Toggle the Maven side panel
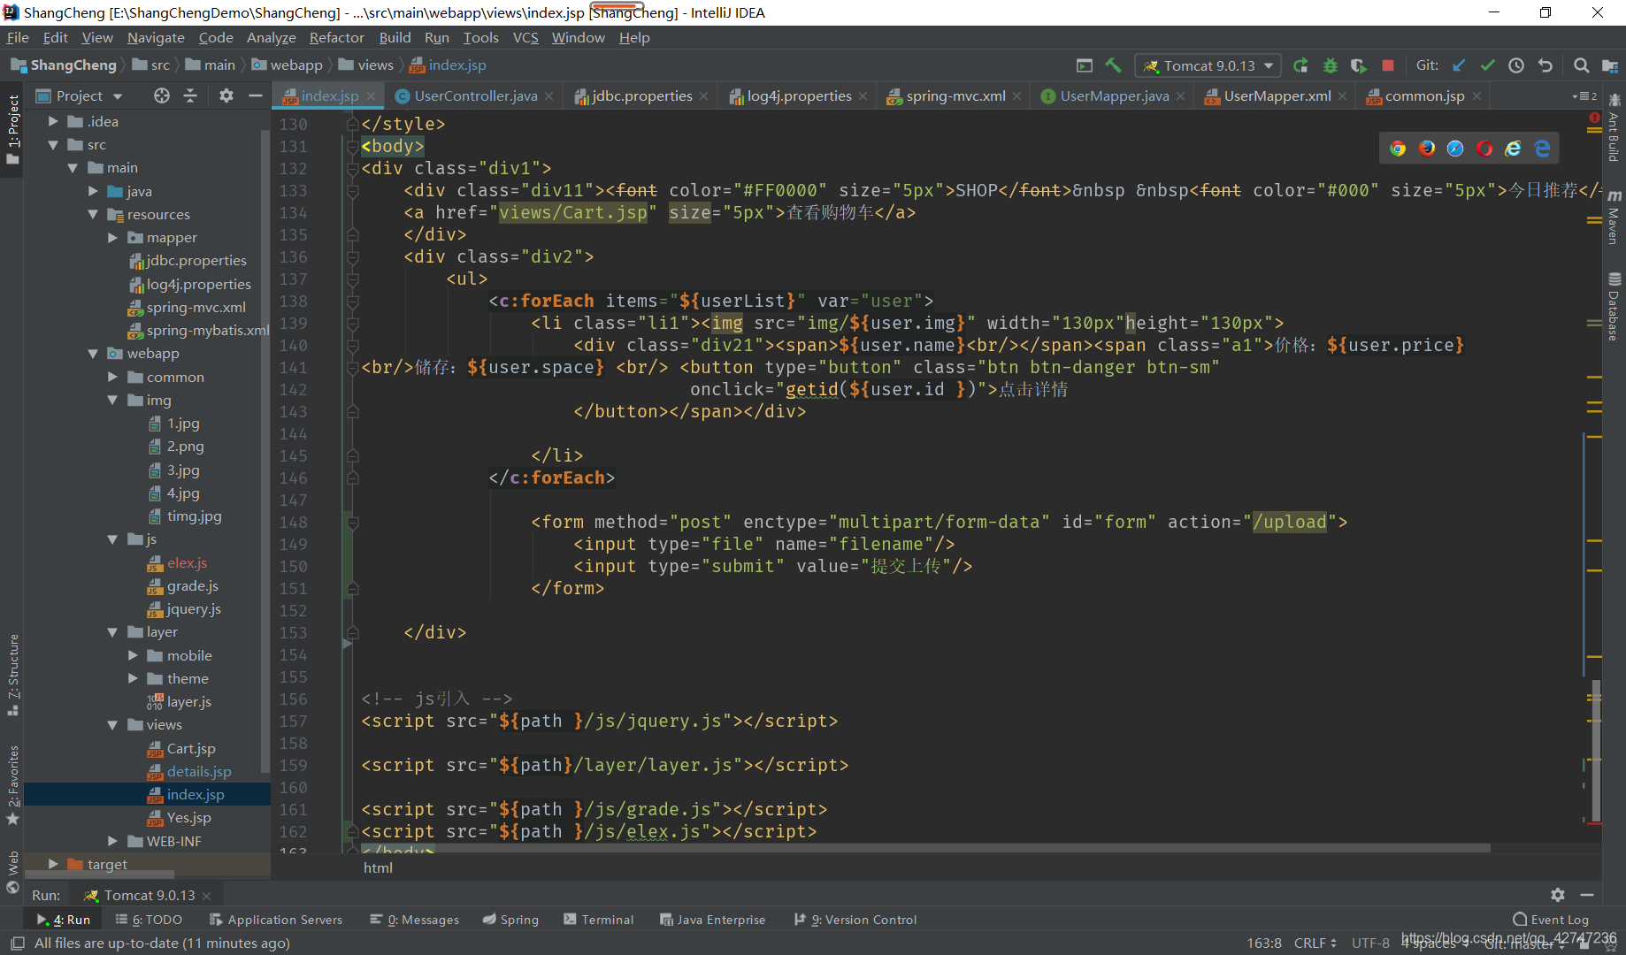The height and width of the screenshot is (955, 1626). [1614, 216]
